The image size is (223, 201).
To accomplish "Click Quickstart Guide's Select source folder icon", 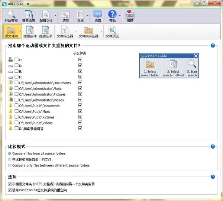I will (150, 68).
